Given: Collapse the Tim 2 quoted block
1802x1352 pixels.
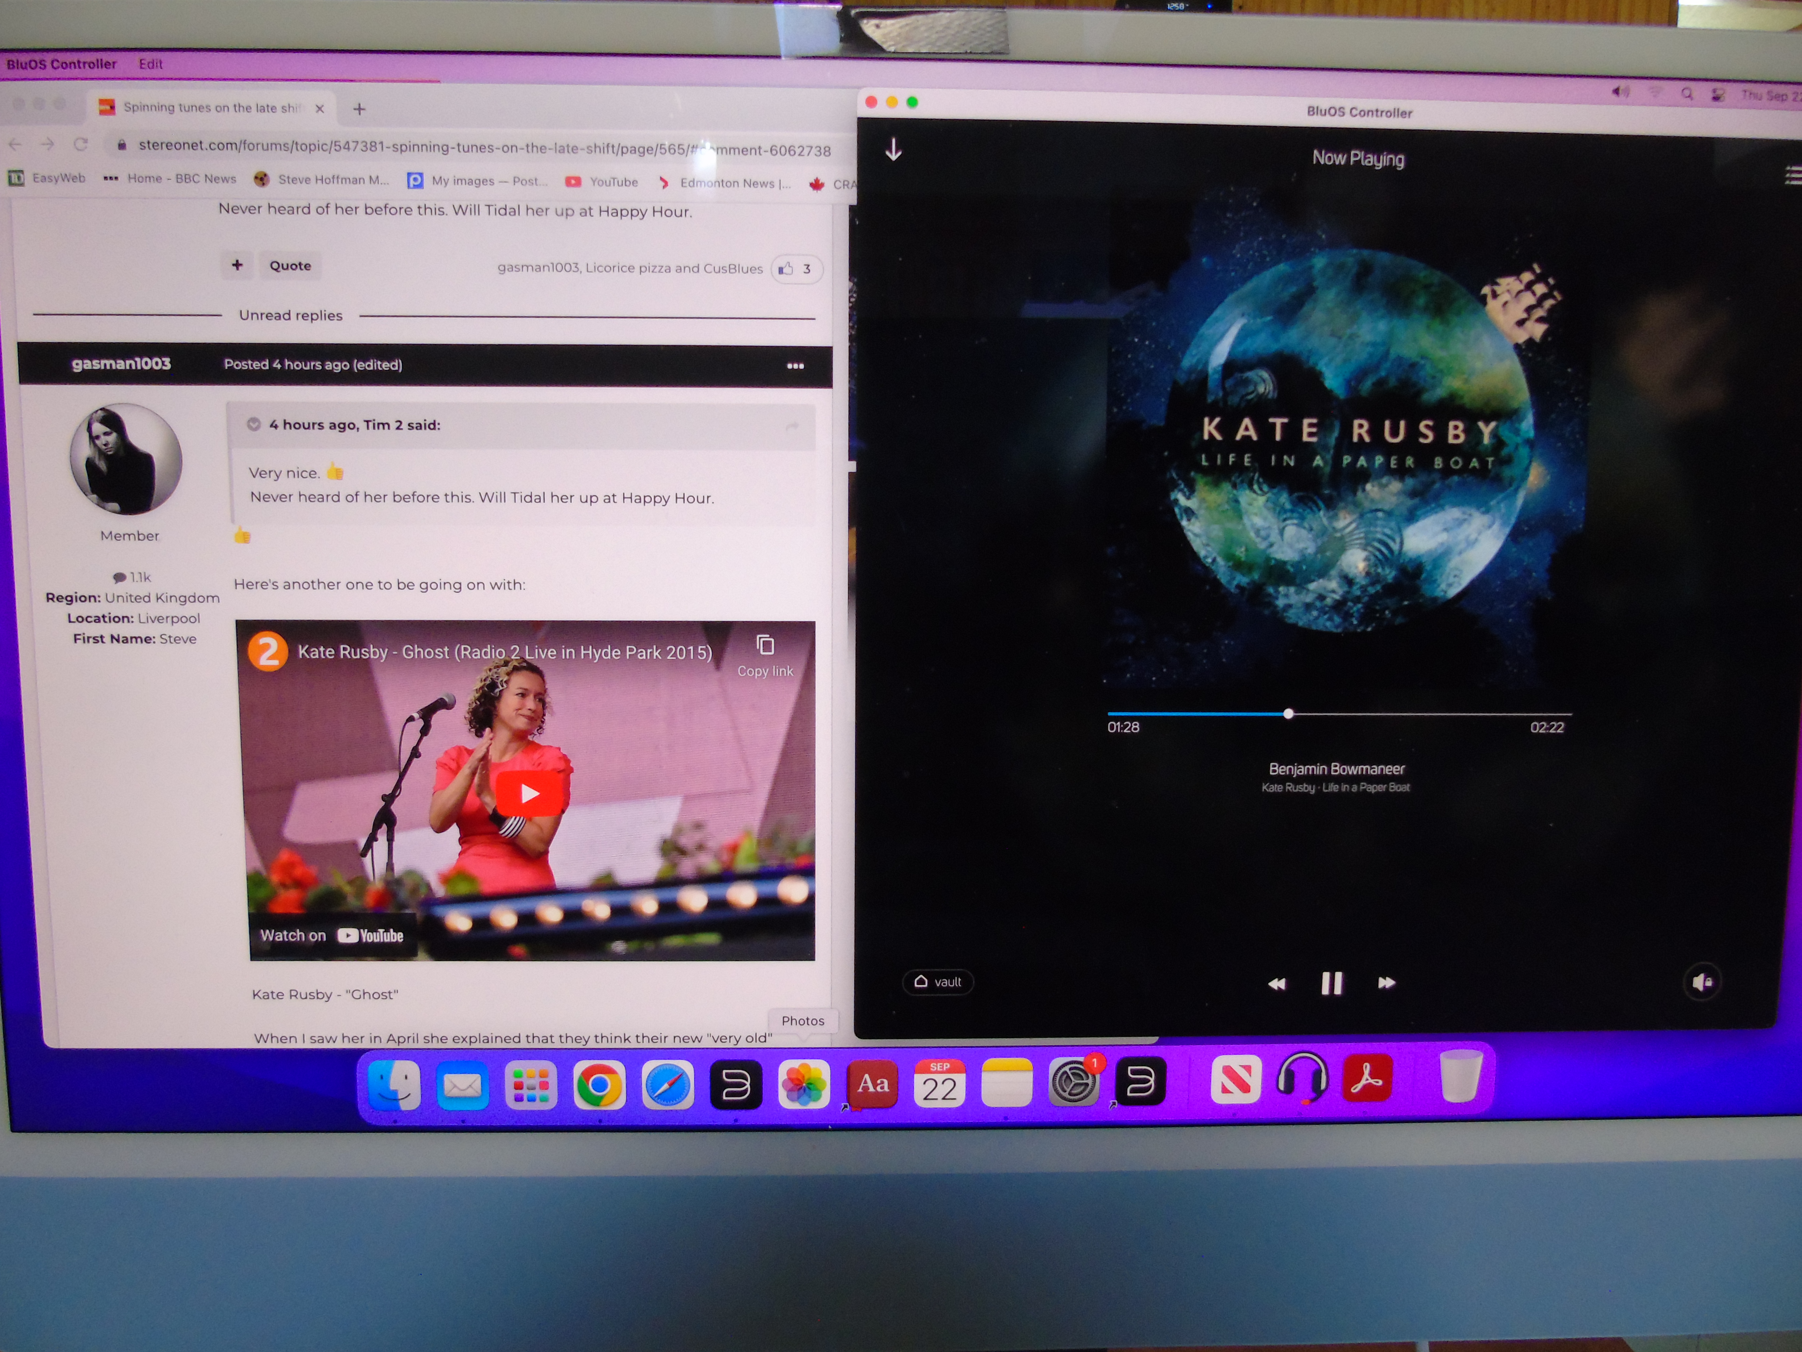Looking at the screenshot, I should pos(253,424).
